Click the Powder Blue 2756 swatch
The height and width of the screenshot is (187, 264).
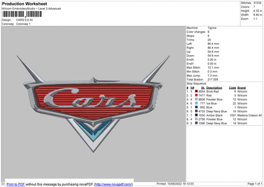pyautogui.click(x=197, y=120)
